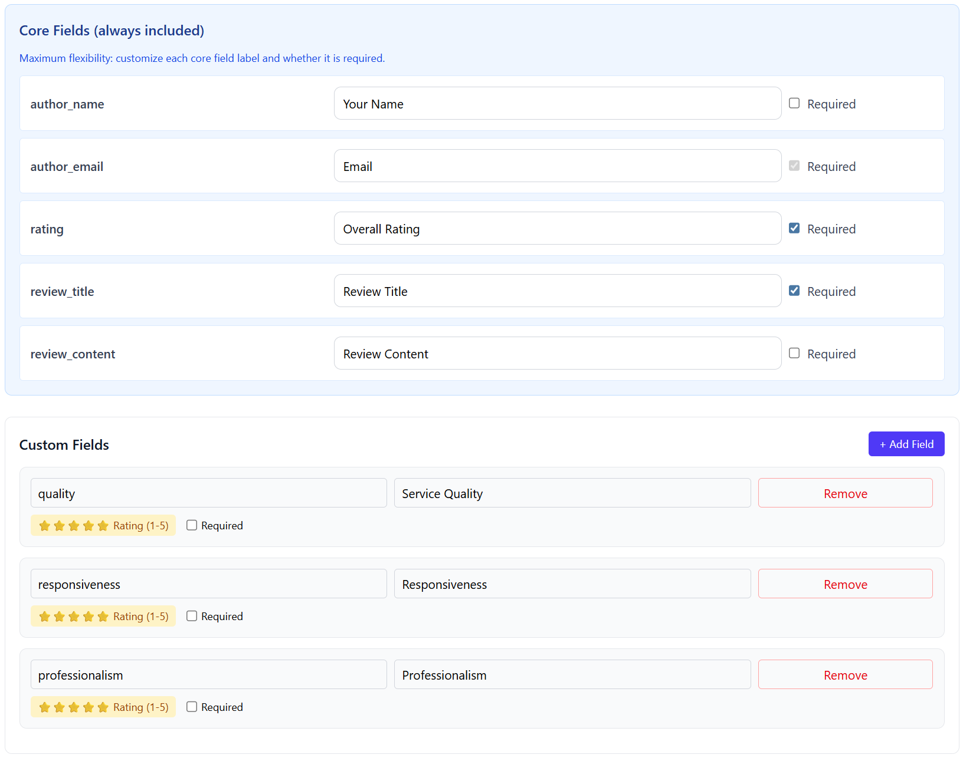Enable Required for the professionalism custom field

(x=191, y=706)
